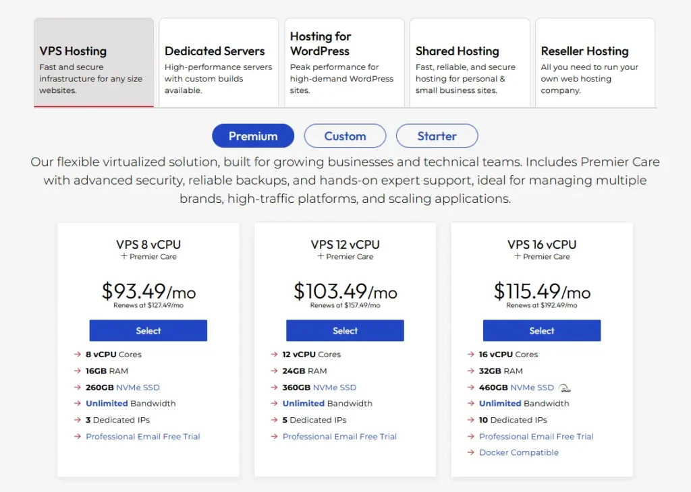Switch to the Custom plan option
Viewport: 691px width, 492px height.
pos(345,135)
